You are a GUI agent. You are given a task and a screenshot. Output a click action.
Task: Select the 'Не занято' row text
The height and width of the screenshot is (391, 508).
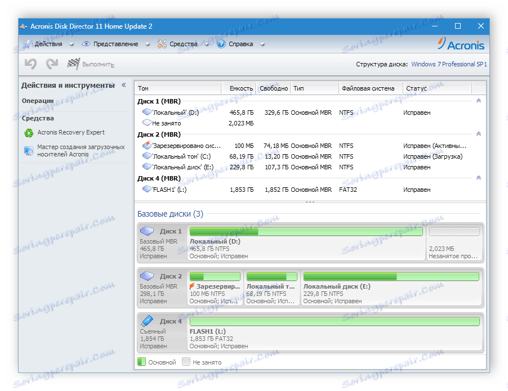[167, 123]
